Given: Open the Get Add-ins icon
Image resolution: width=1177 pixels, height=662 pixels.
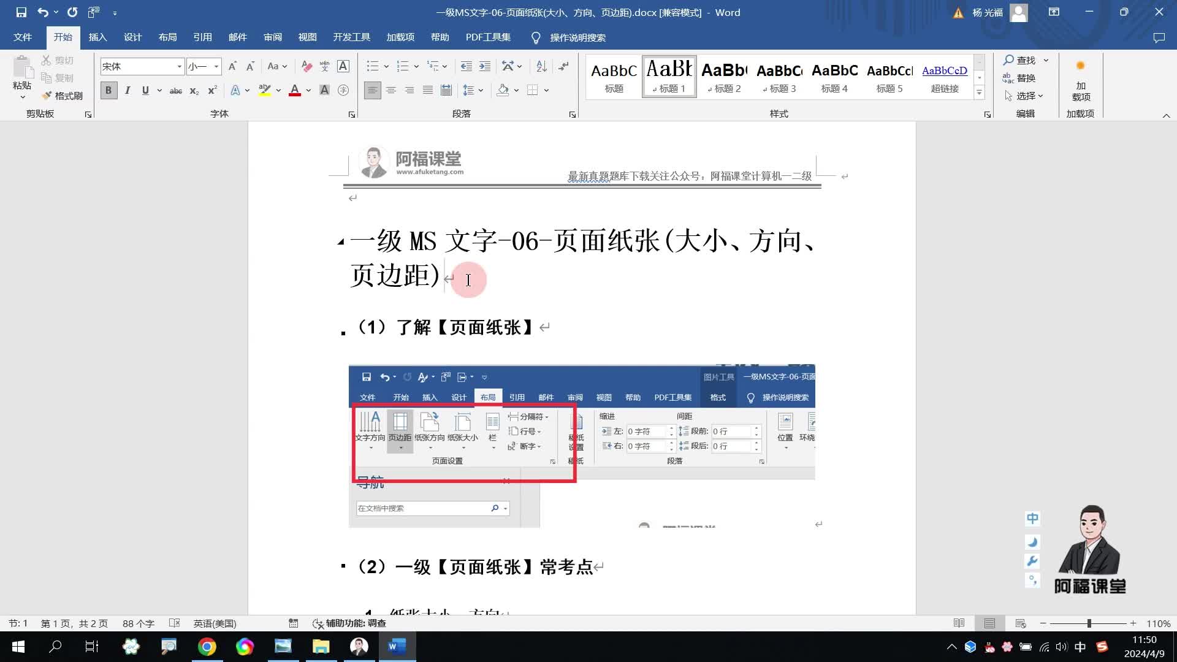Looking at the screenshot, I should pyautogui.click(x=1080, y=80).
